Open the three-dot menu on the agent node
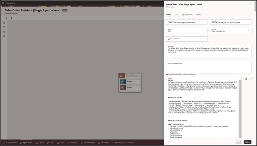This screenshot has width=257, height=146. tap(140, 77)
